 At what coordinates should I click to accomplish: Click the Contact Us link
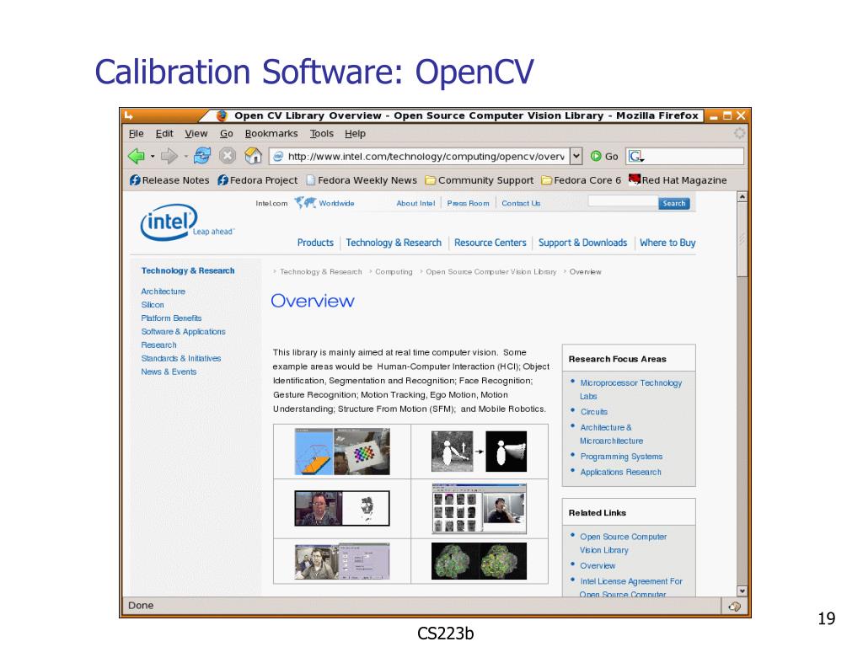pyautogui.click(x=521, y=203)
